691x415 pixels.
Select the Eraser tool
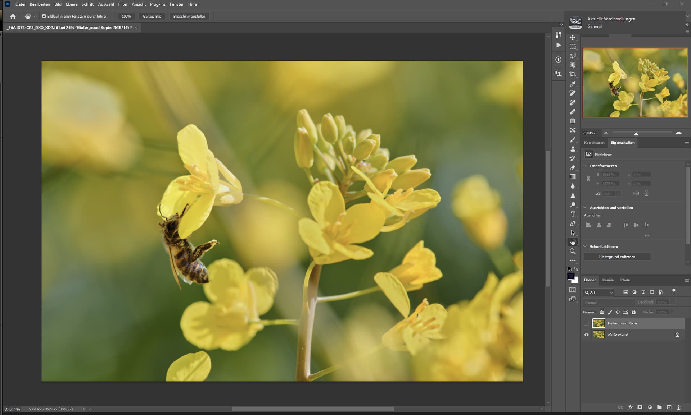pyautogui.click(x=573, y=167)
